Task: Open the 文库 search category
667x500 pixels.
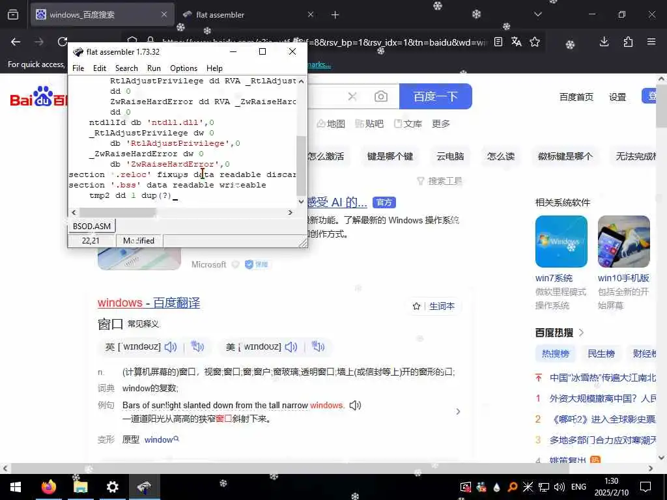Action: click(x=408, y=124)
